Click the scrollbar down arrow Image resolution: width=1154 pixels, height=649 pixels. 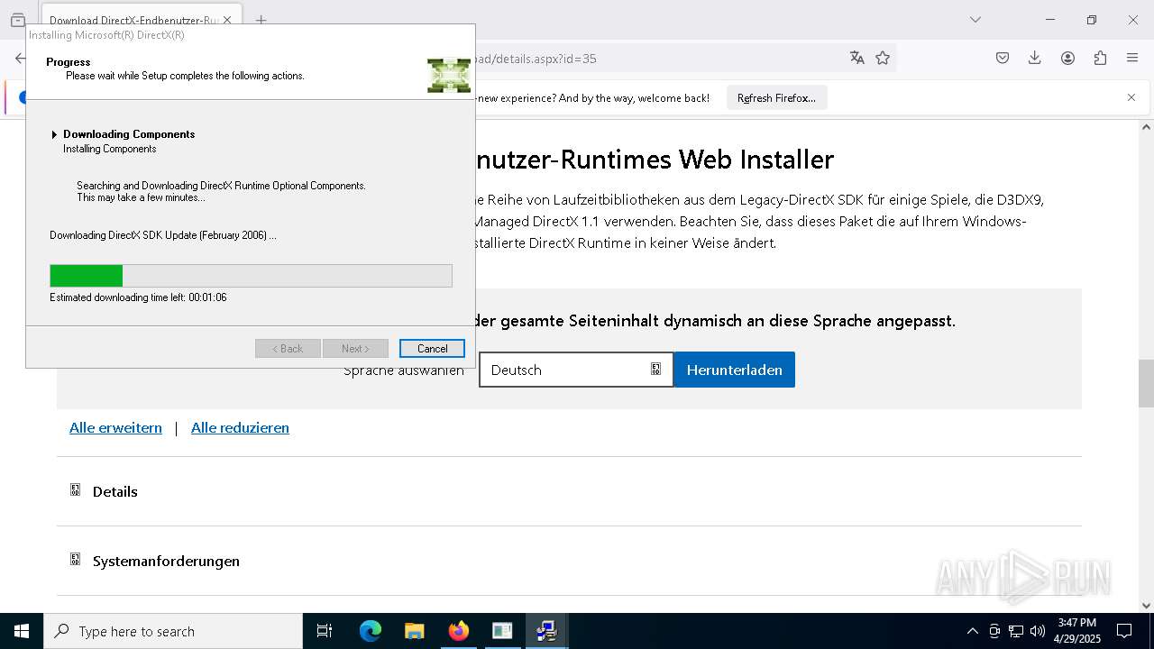pyautogui.click(x=1146, y=606)
